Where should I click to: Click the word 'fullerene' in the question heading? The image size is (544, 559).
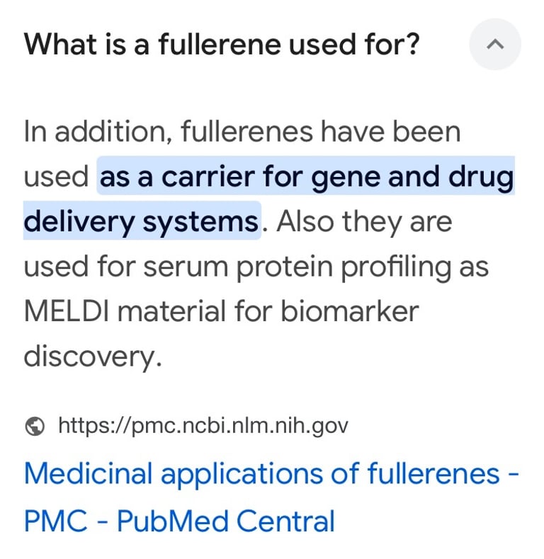pos(220,45)
